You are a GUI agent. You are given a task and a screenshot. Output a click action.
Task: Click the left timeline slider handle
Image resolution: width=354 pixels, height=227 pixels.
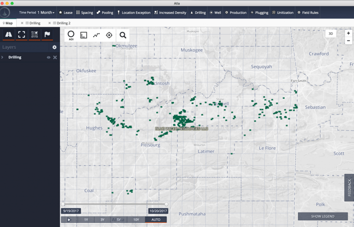click(x=63, y=204)
